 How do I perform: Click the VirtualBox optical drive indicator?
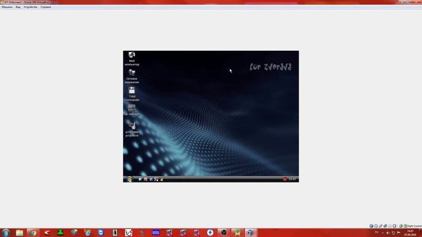coord(376,226)
